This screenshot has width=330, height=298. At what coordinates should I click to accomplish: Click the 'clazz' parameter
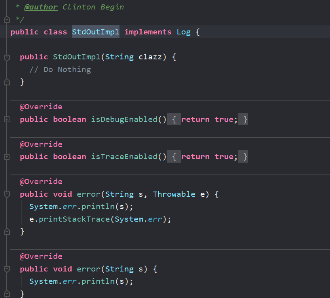pyautogui.click(x=150, y=57)
